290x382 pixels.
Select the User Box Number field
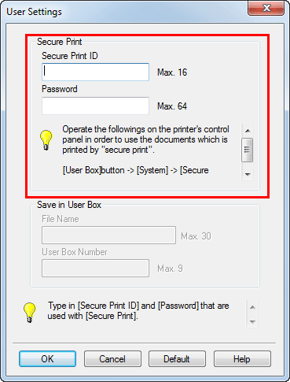pos(95,269)
